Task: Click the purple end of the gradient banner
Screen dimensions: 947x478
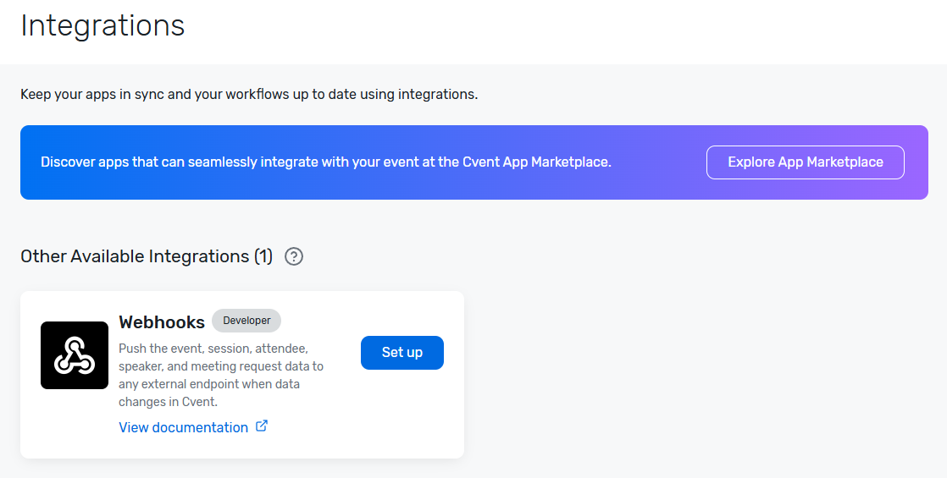Action: point(917,162)
